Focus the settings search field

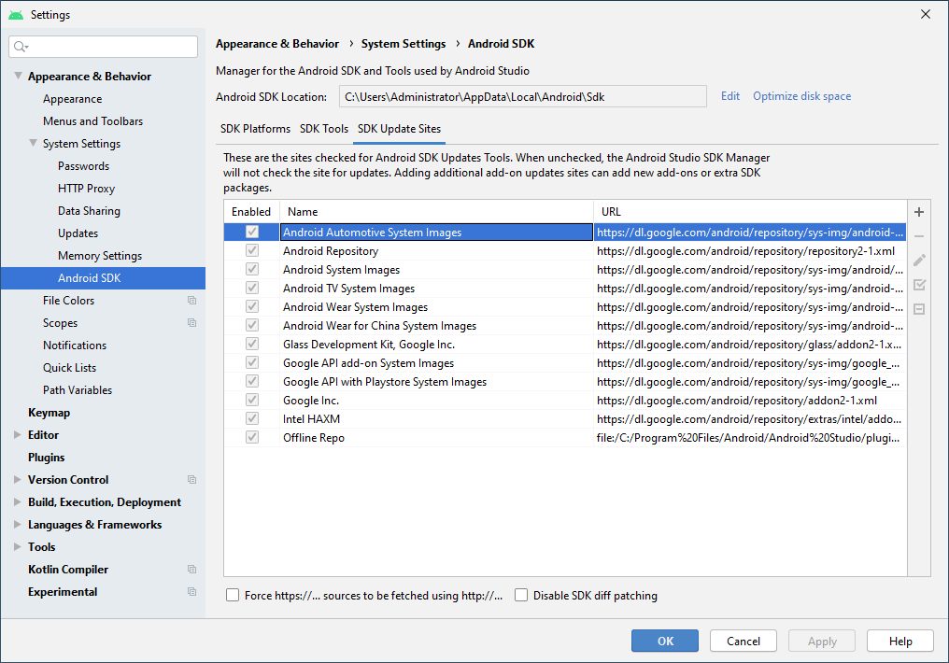(104, 47)
